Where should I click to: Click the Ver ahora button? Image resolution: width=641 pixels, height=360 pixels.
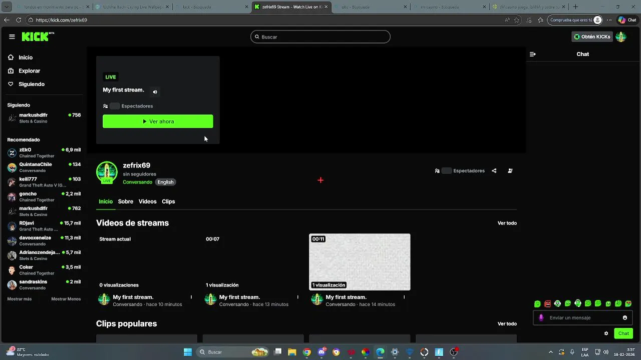tap(158, 121)
